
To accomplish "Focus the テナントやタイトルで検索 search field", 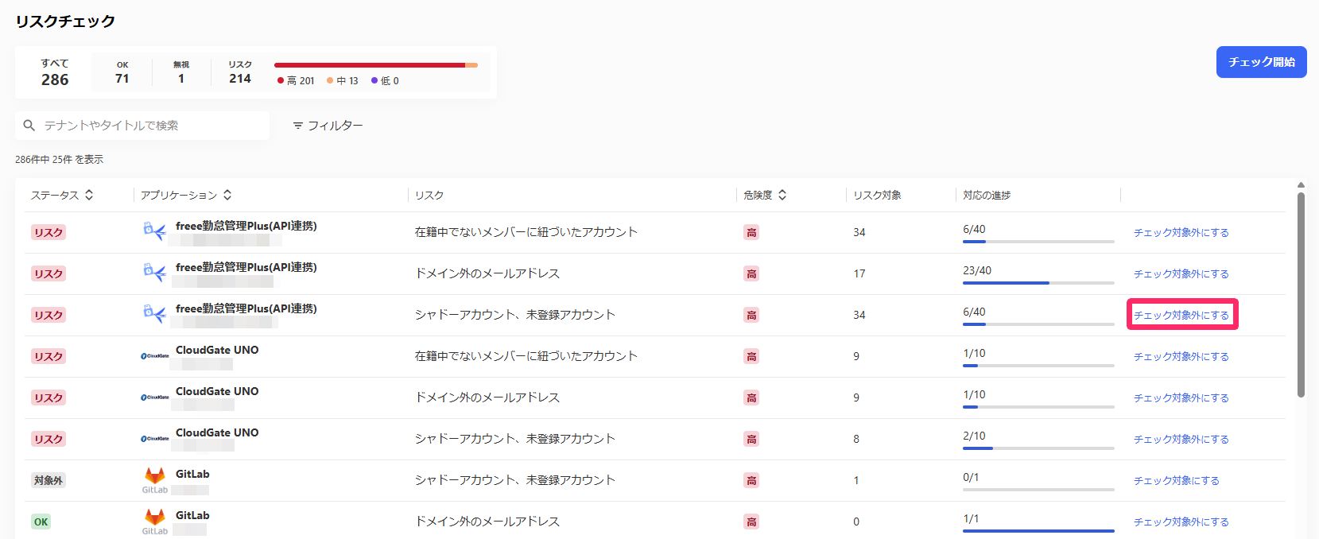I will 142,126.
